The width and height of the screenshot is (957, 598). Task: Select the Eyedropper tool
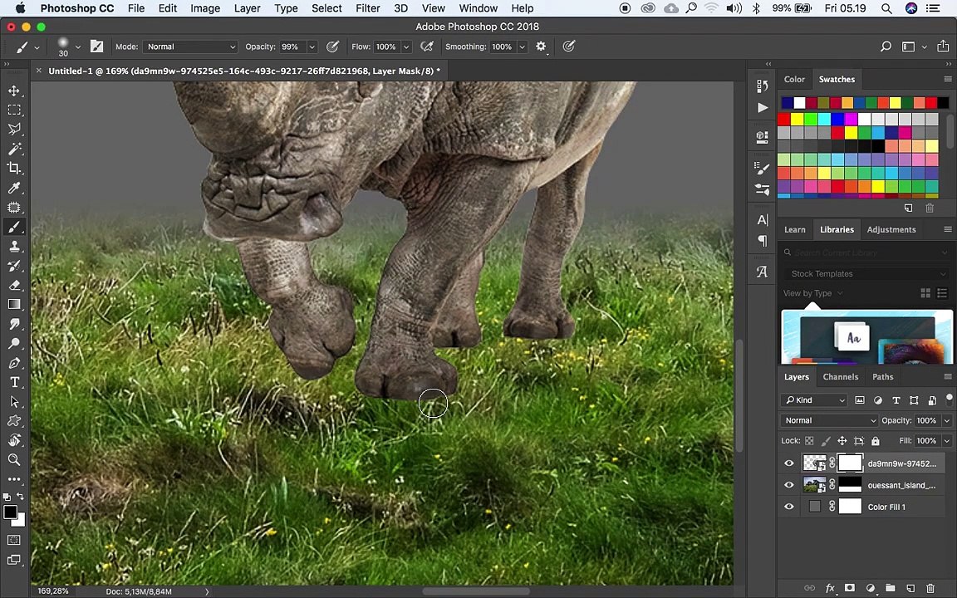[x=14, y=188]
